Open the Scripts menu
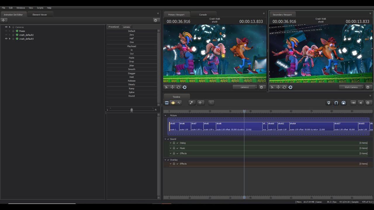The width and height of the screenshot is (374, 210). coord(40,8)
